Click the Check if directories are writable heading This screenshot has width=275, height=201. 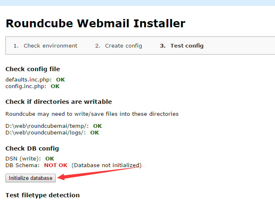(x=59, y=102)
